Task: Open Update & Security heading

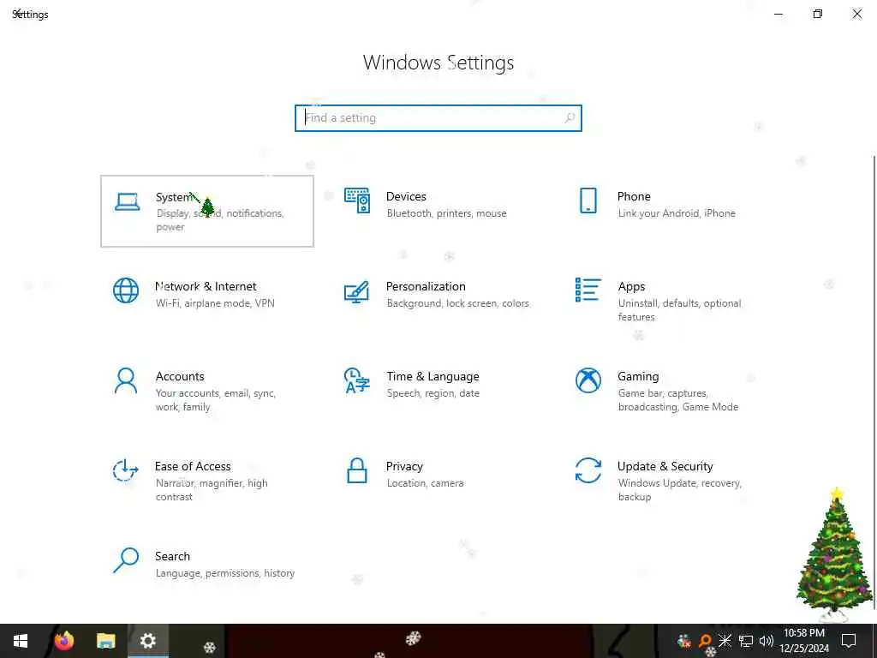Action: coord(665,467)
